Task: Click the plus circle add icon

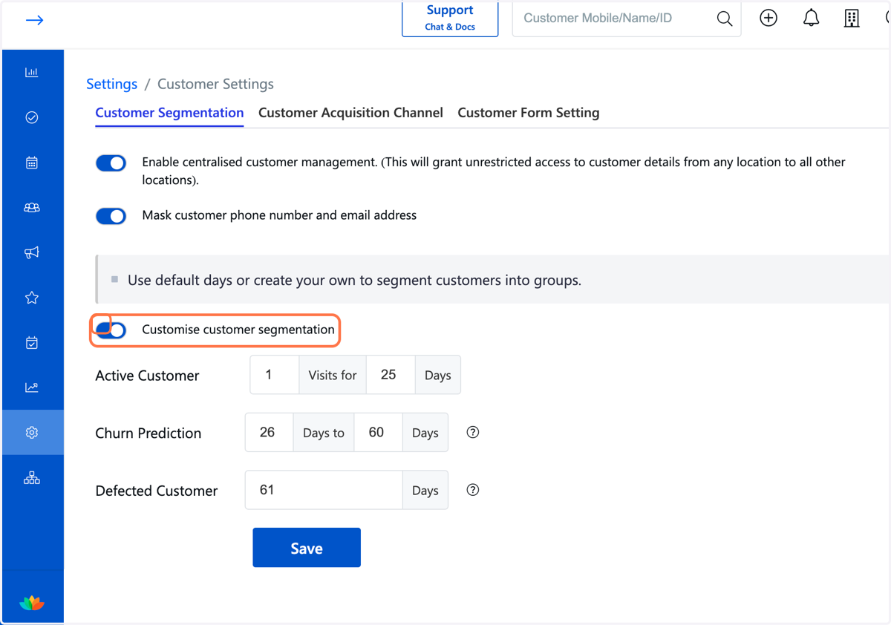Action: point(768,18)
